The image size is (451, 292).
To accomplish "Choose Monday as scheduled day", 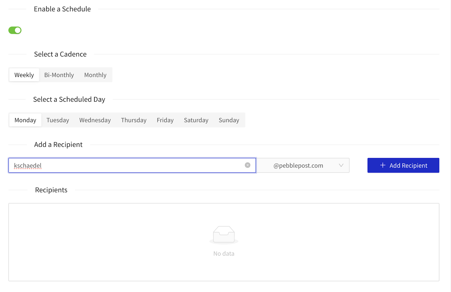I will coord(25,120).
